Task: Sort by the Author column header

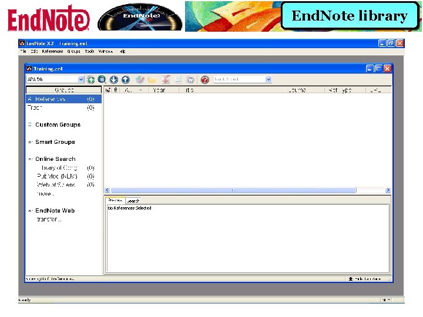Action: [x=134, y=90]
